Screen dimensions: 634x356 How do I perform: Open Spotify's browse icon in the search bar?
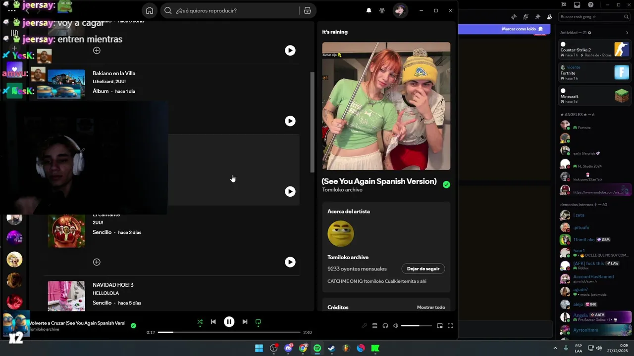point(307,10)
